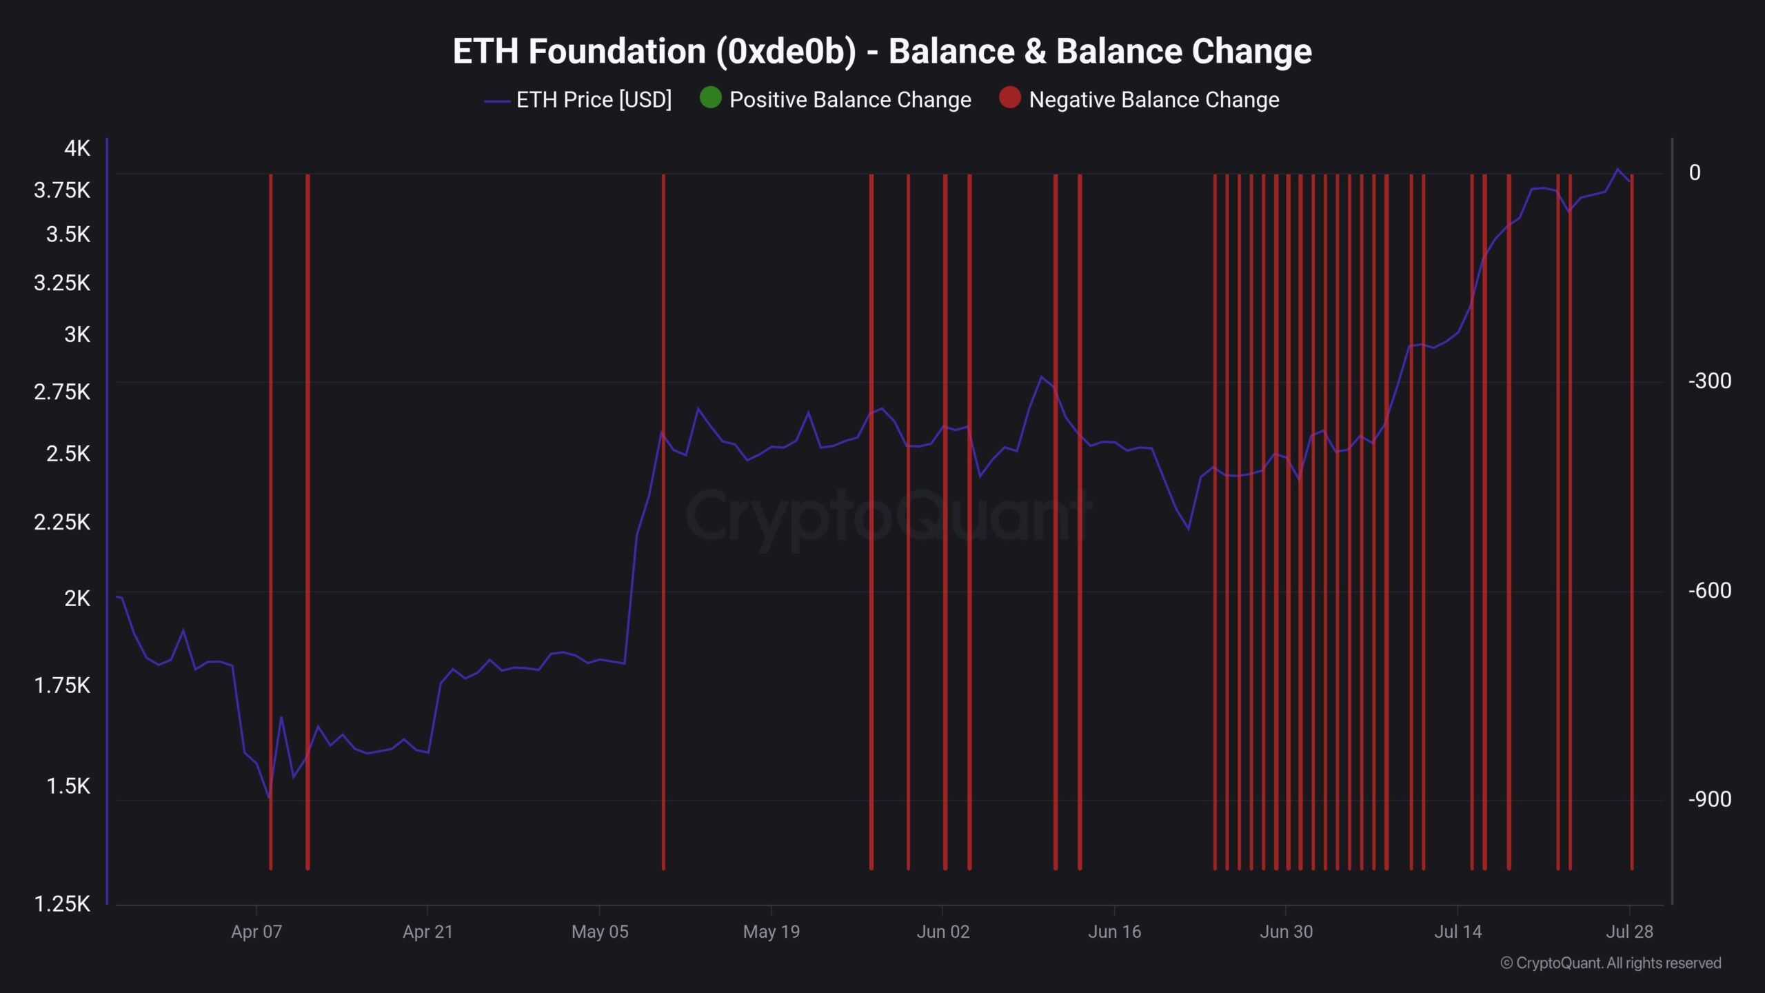Screen dimensions: 1765x993
Task: Click the -300 right axis label
Action: [1709, 381]
